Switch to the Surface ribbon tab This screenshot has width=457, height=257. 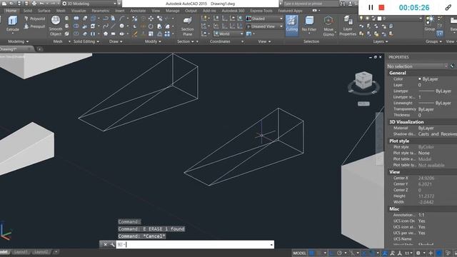click(x=44, y=11)
